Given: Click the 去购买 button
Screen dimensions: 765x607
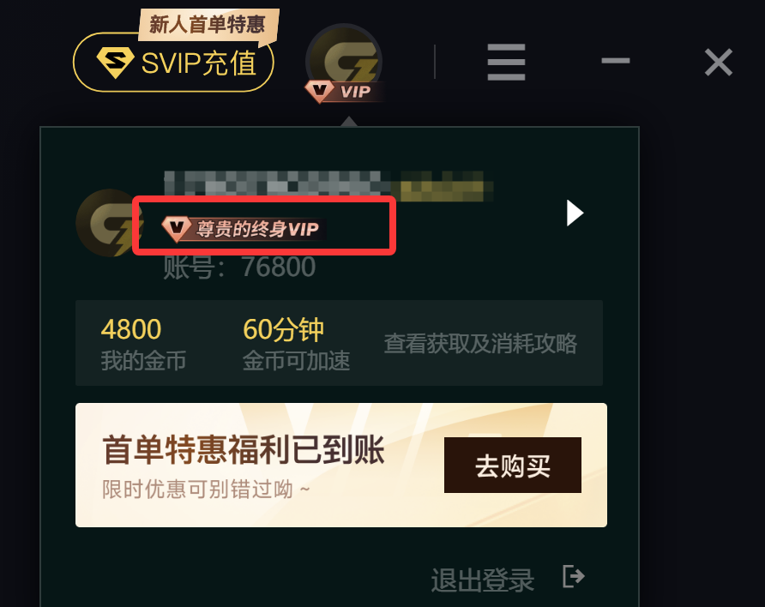Looking at the screenshot, I should pos(512,466).
